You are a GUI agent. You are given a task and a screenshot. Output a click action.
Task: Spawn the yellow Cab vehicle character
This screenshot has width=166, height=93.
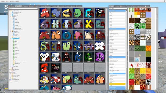44,79
